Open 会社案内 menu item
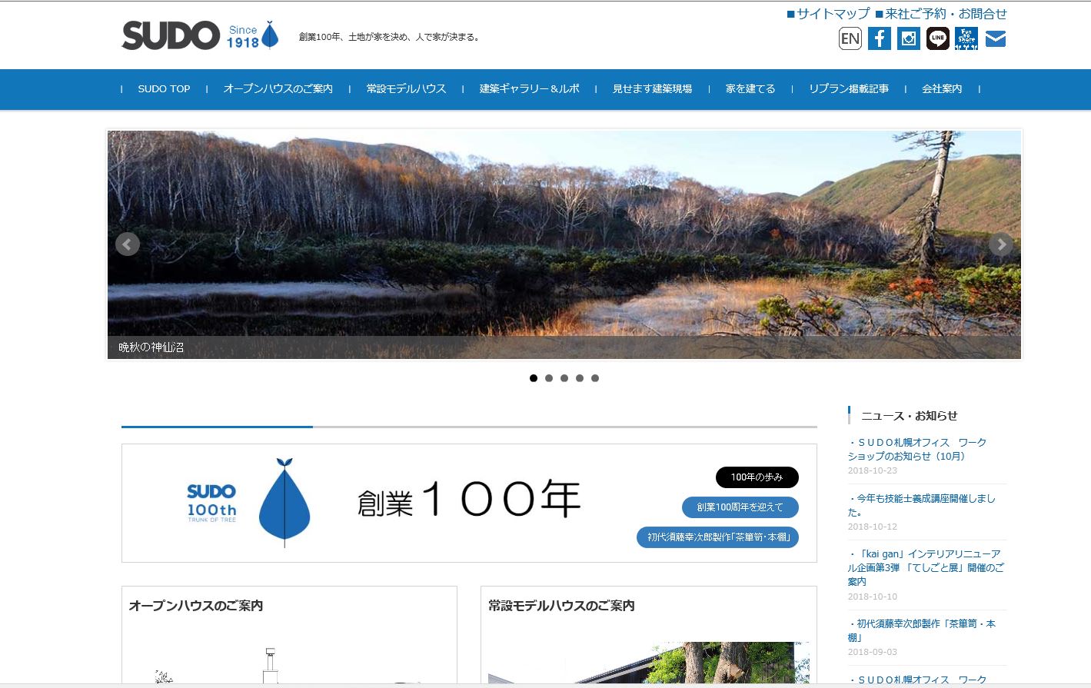The image size is (1091, 688). point(942,89)
